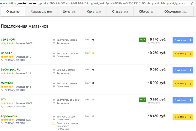Screen dimensions: 196x131
Task: Click the delivery truck icon in СВЯЗНОЙ row
Action: pos(54,40)
